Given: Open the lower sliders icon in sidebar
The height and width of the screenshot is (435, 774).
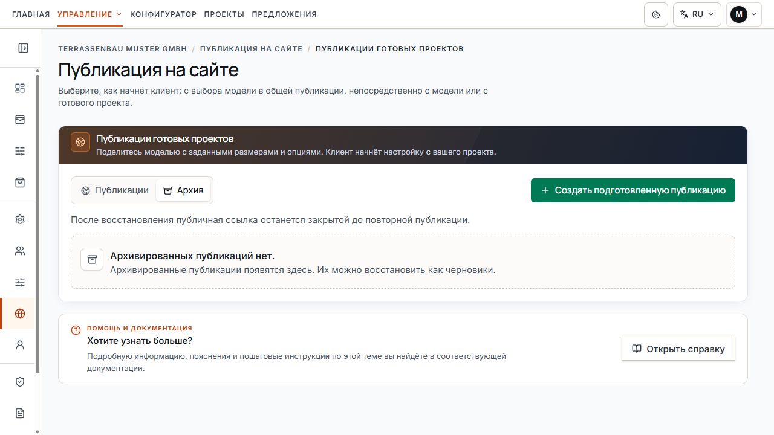Looking at the screenshot, I should 20,282.
